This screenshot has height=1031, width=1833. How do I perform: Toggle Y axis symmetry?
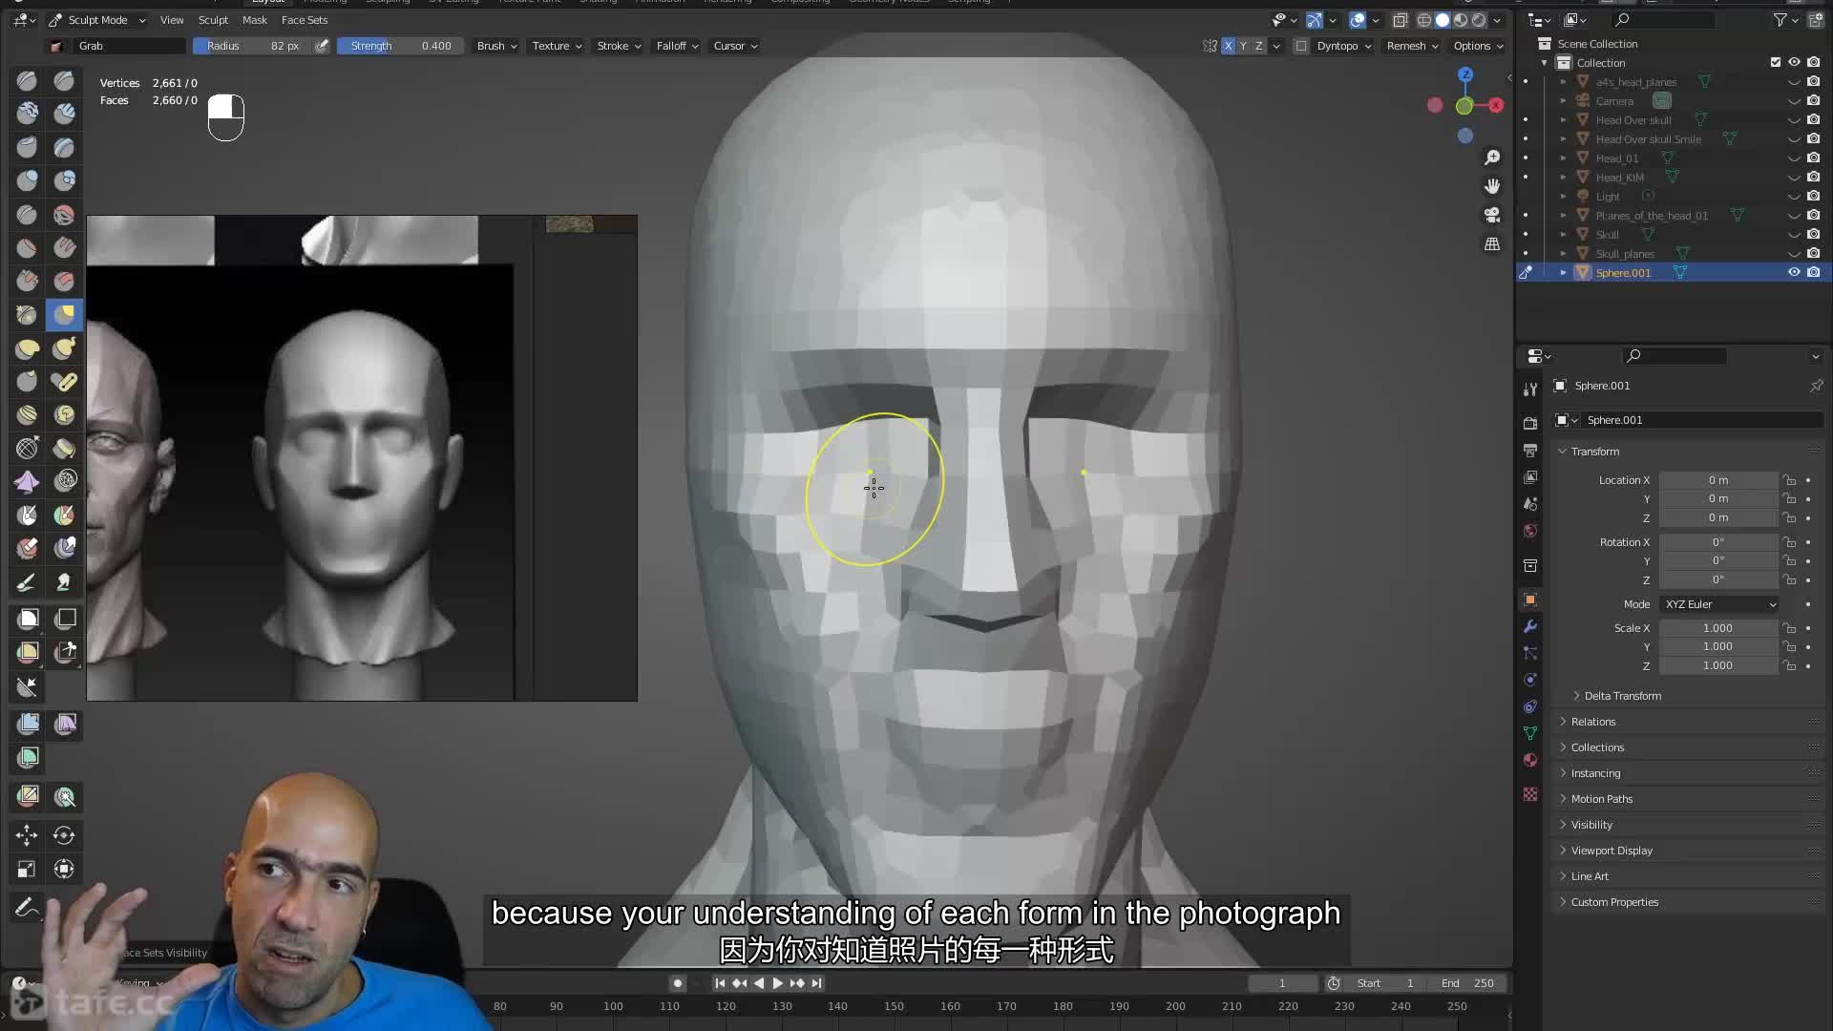pyautogui.click(x=1243, y=46)
